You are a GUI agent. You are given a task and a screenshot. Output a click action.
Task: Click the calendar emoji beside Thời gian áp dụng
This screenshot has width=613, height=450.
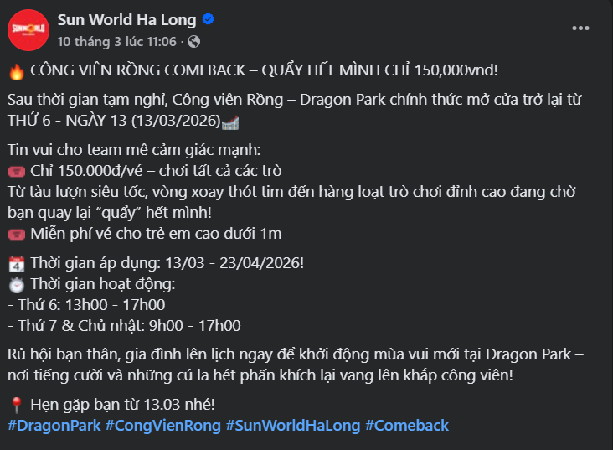(x=15, y=263)
